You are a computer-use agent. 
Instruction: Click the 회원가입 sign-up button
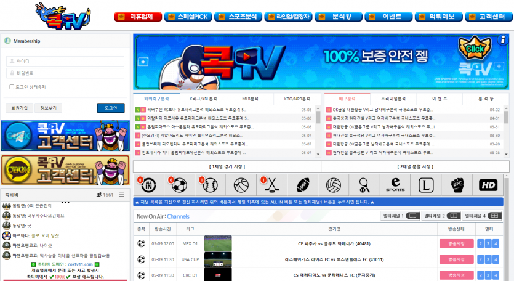pyautogui.click(x=20, y=108)
